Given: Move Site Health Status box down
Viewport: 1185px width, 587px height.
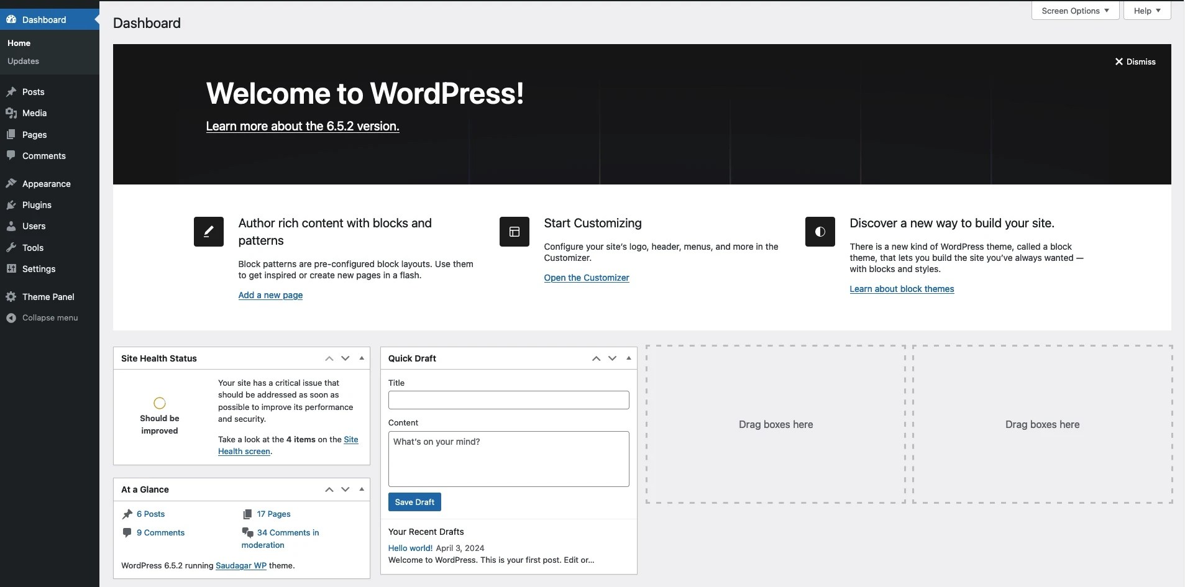Looking at the screenshot, I should 345,358.
